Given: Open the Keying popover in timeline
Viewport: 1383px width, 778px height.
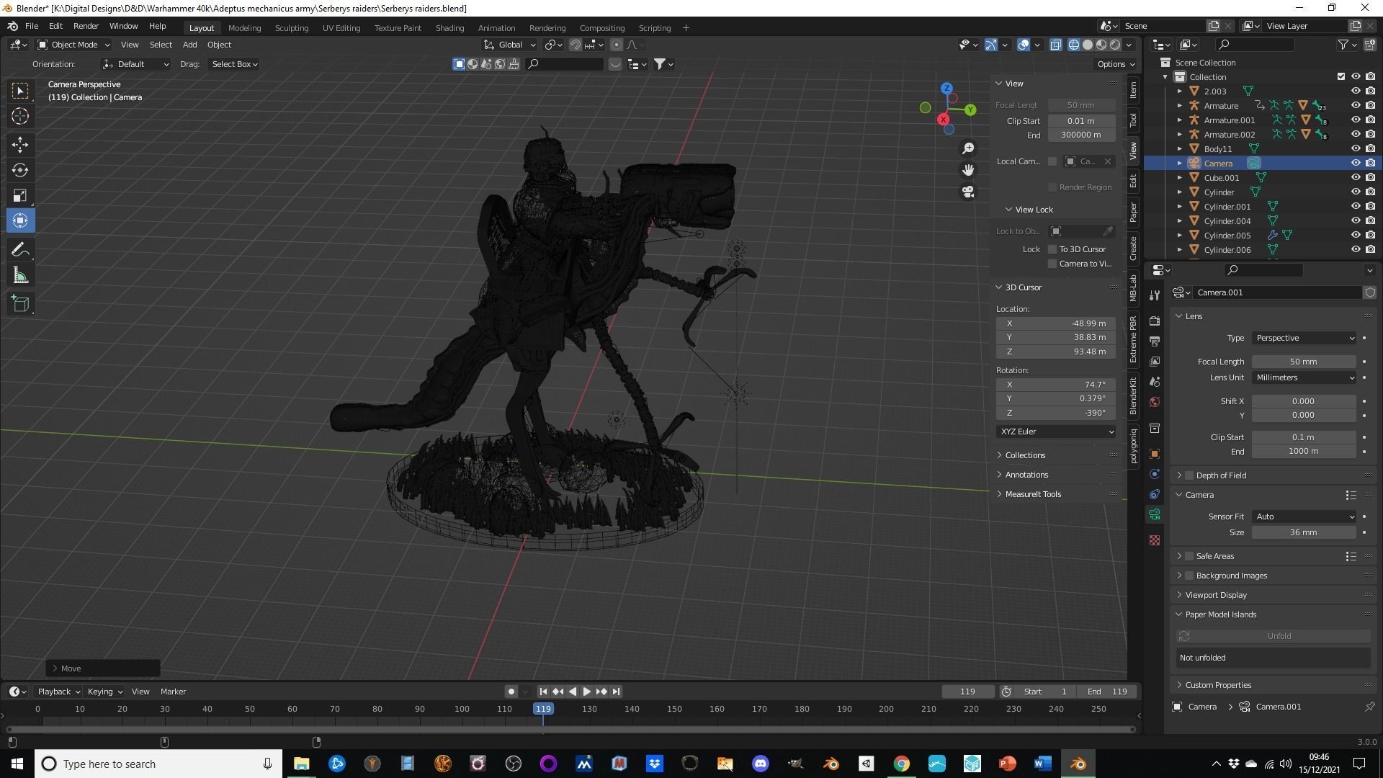Looking at the screenshot, I should (x=104, y=692).
